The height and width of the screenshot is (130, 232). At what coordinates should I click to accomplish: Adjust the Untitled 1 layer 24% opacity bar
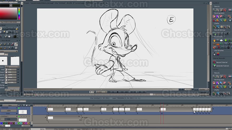point(9,119)
